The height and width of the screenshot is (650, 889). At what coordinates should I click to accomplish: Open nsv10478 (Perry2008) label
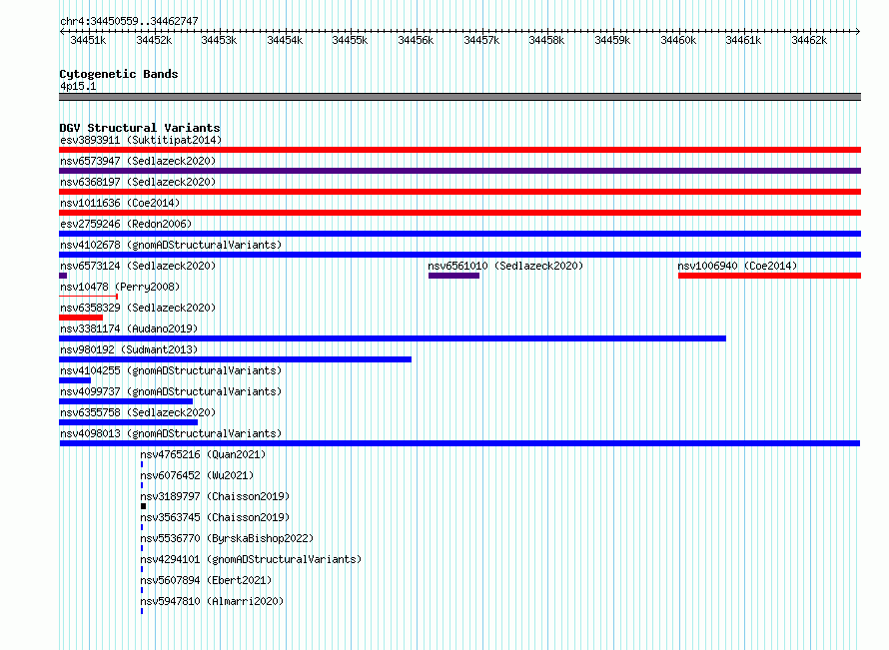[120, 287]
